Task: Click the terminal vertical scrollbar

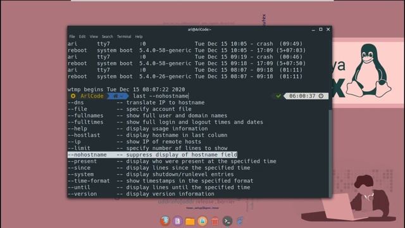Action: click(330, 153)
